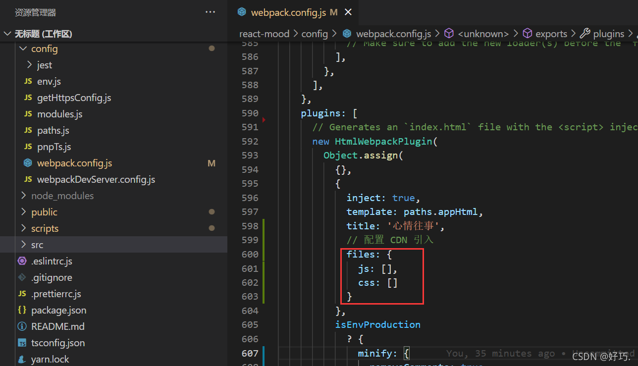Click the JS icon beside env.js
Image resolution: width=638 pixels, height=366 pixels.
click(x=28, y=81)
